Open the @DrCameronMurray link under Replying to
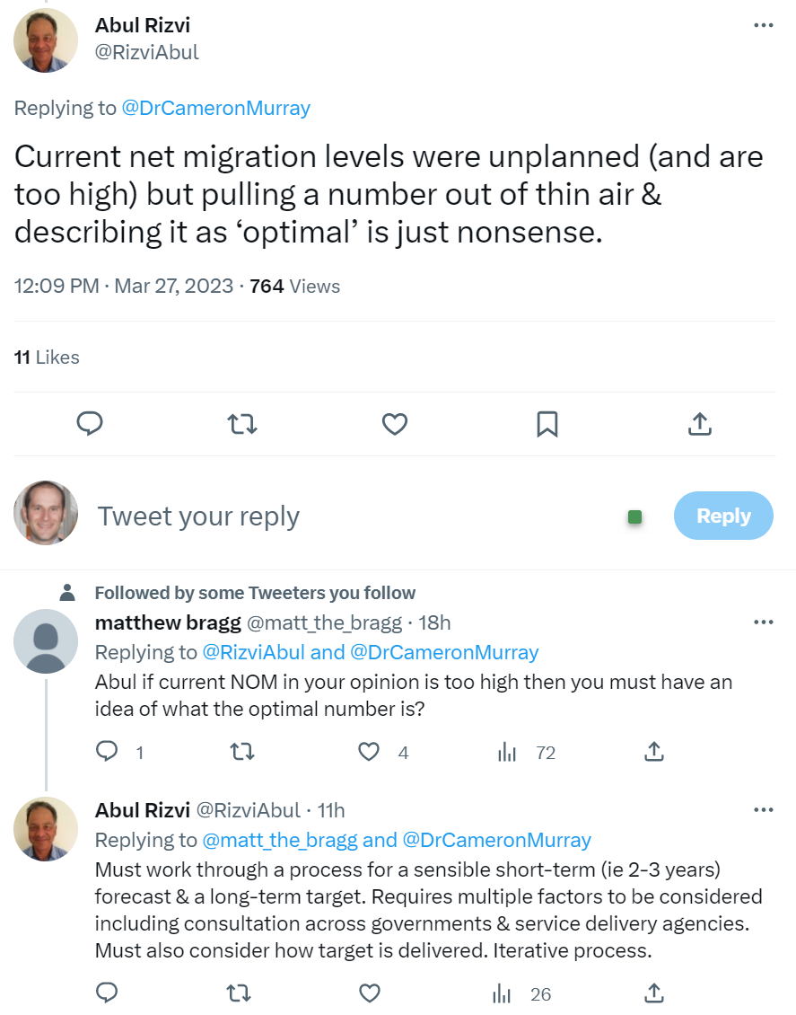Image resolution: width=796 pixels, height=1015 pixels. pos(215,109)
